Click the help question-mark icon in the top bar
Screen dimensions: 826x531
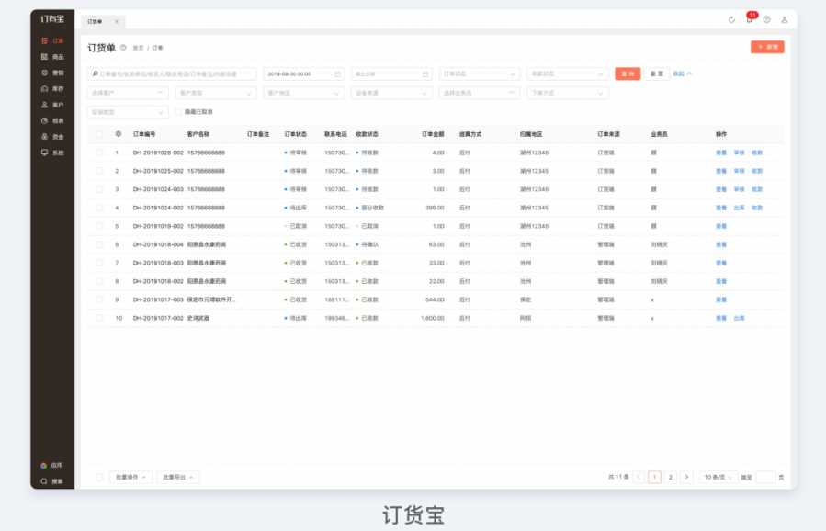767,19
